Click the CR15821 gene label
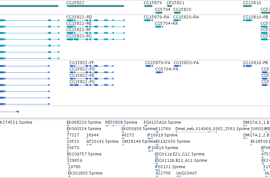The image size is (270, 178). (x=175, y=3)
